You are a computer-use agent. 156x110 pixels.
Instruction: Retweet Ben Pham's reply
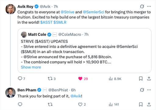[50, 104]
